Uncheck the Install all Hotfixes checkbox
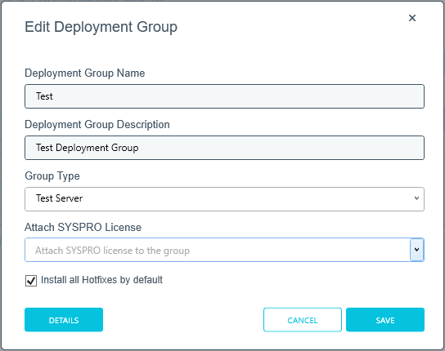Viewport: 445px width, 351px height. click(x=31, y=281)
